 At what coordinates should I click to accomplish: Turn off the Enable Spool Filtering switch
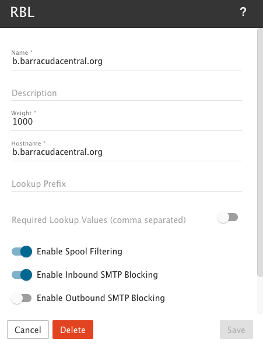[22, 252]
